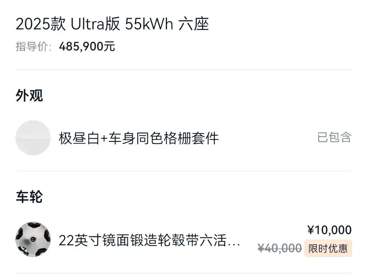Screen dimensions: 367x275
Task: Tap the 六座 six-seat text in title
Action: 194,24
